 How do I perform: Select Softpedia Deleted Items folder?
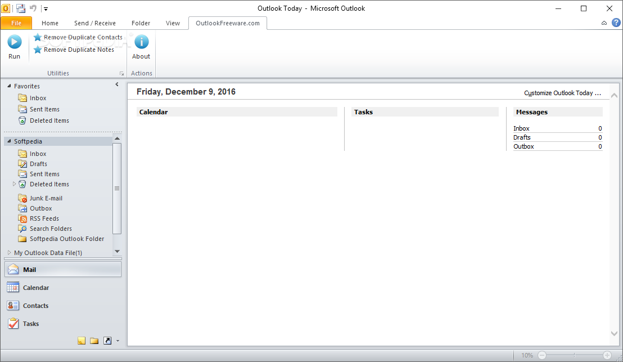click(x=43, y=184)
